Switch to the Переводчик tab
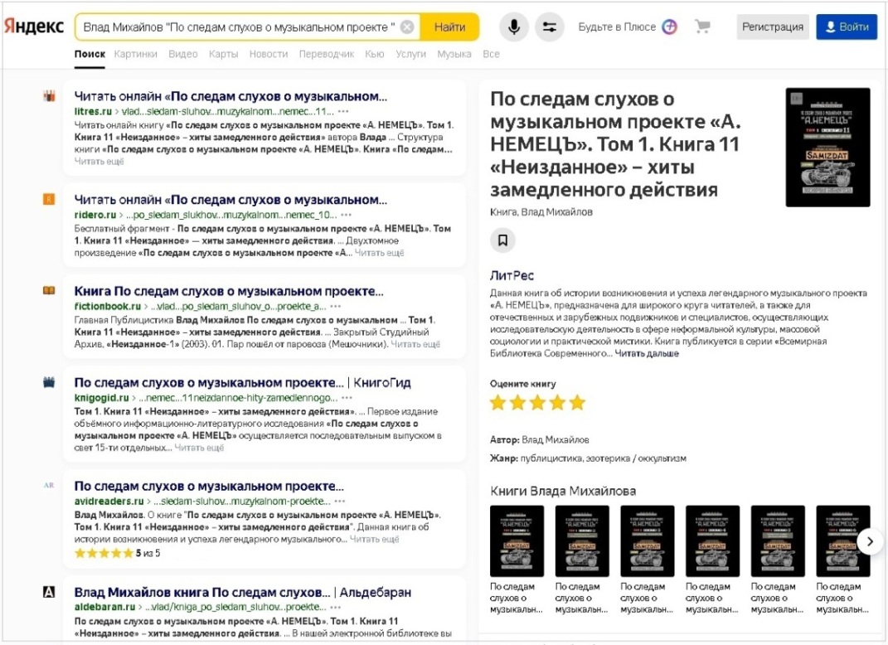The image size is (888, 645). 327,54
